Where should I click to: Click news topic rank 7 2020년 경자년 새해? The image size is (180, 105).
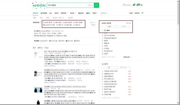[109, 87]
